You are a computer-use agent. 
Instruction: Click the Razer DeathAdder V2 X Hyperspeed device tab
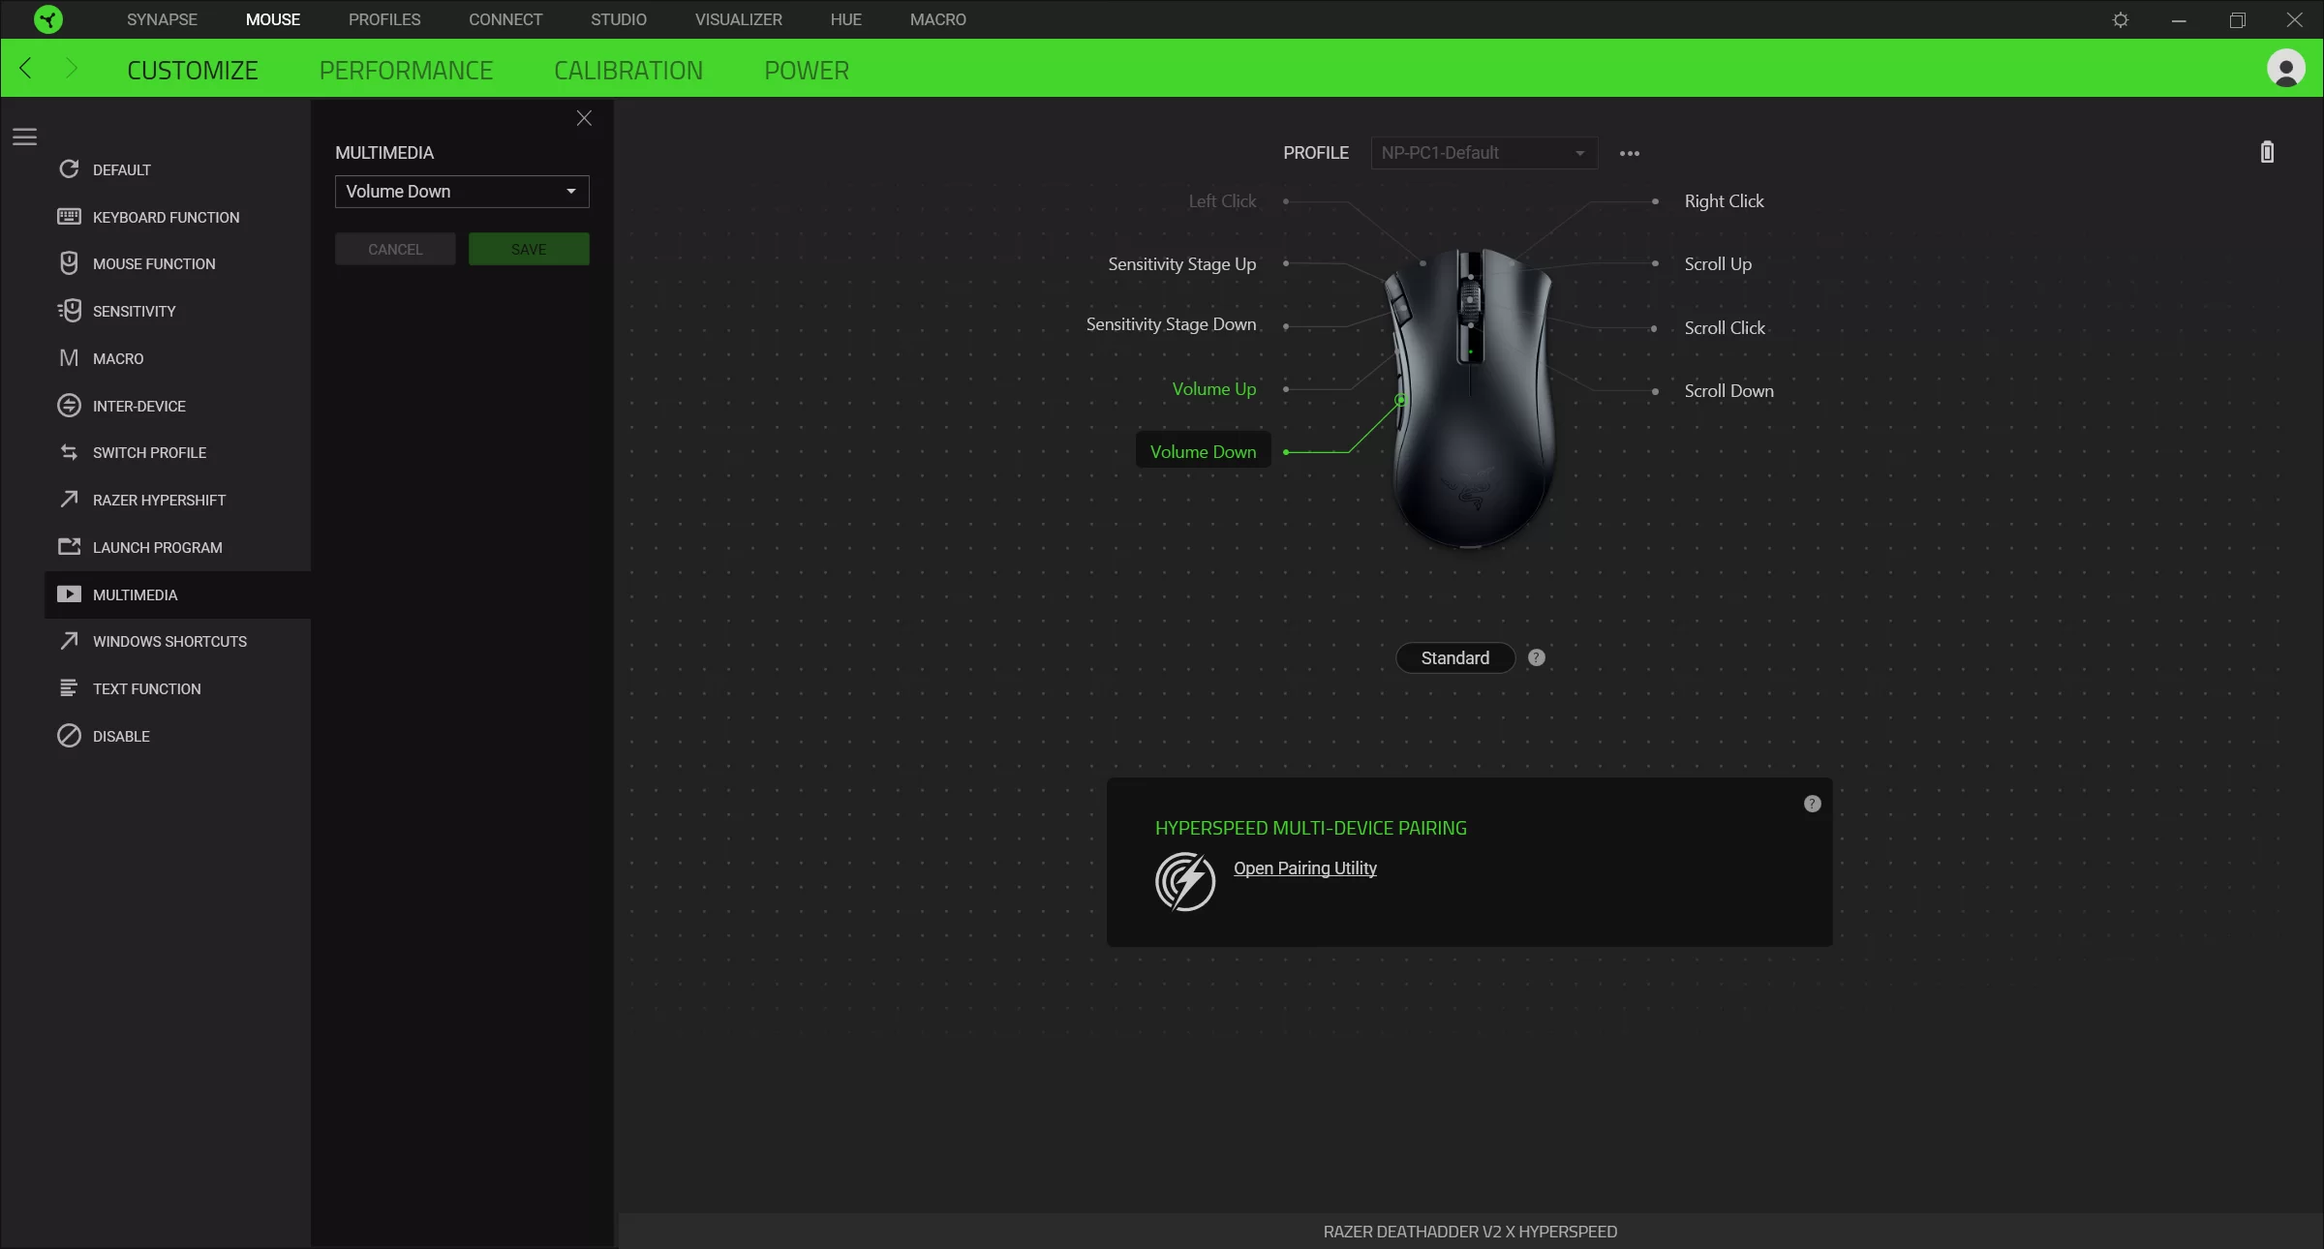point(1470,1232)
